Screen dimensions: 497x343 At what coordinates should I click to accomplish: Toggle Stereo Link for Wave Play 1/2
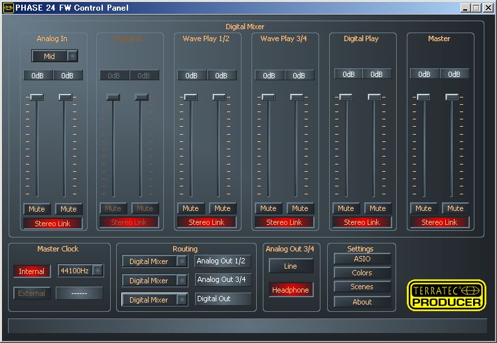(x=206, y=222)
